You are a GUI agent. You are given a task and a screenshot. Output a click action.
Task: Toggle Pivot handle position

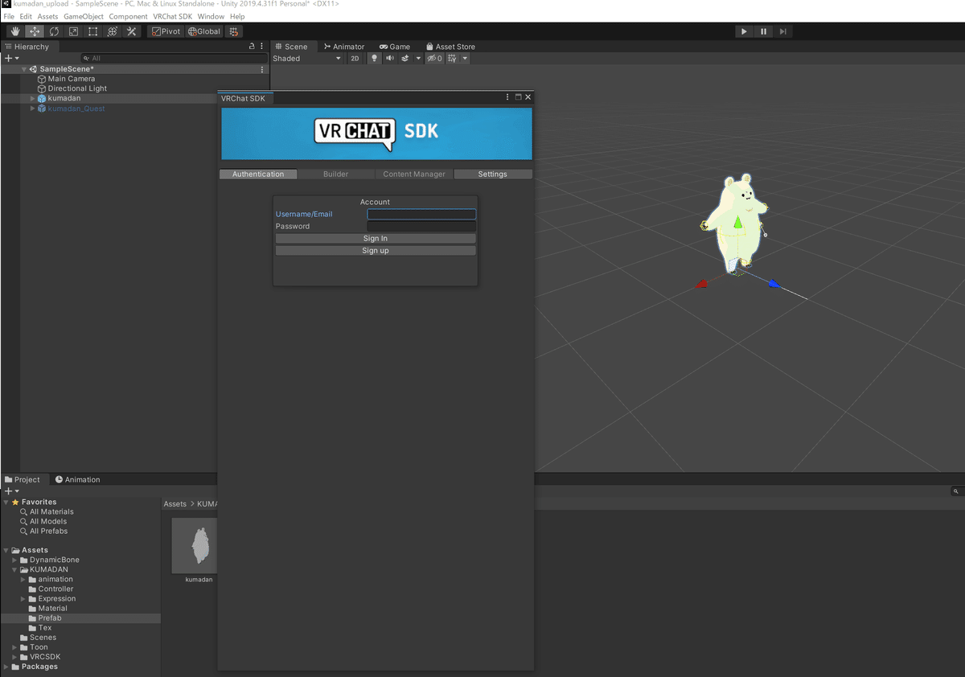tap(166, 31)
